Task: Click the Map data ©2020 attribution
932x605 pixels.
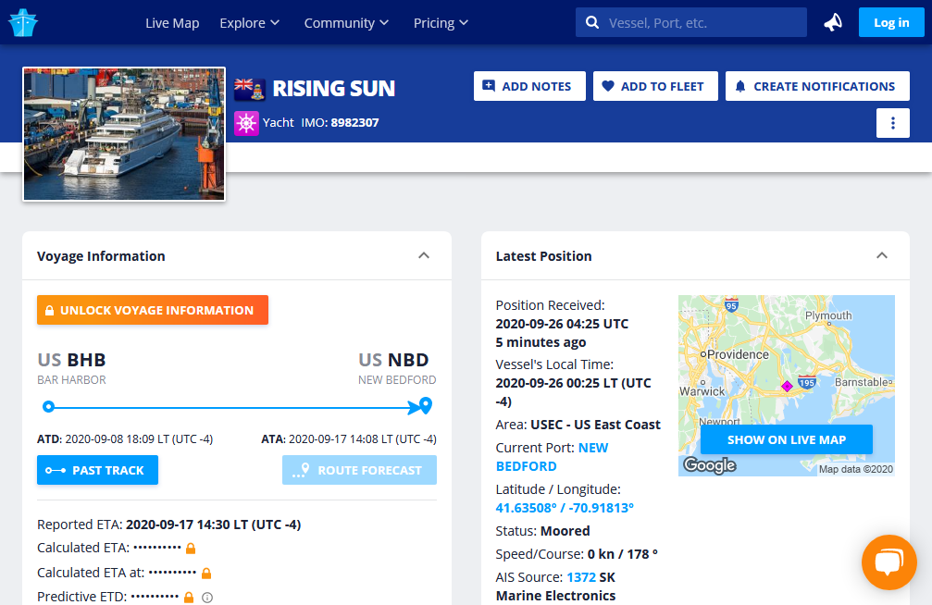Action: [856, 470]
